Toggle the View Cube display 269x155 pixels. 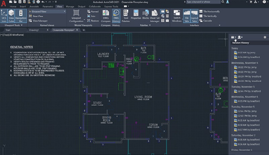11,16
